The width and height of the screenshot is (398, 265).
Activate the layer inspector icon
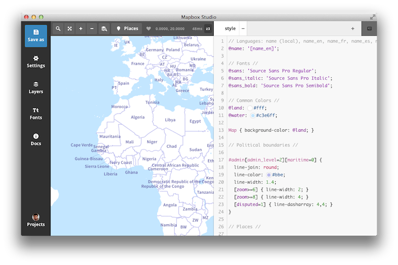point(104,28)
